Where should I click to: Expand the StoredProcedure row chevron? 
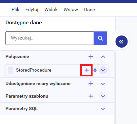point(103,70)
